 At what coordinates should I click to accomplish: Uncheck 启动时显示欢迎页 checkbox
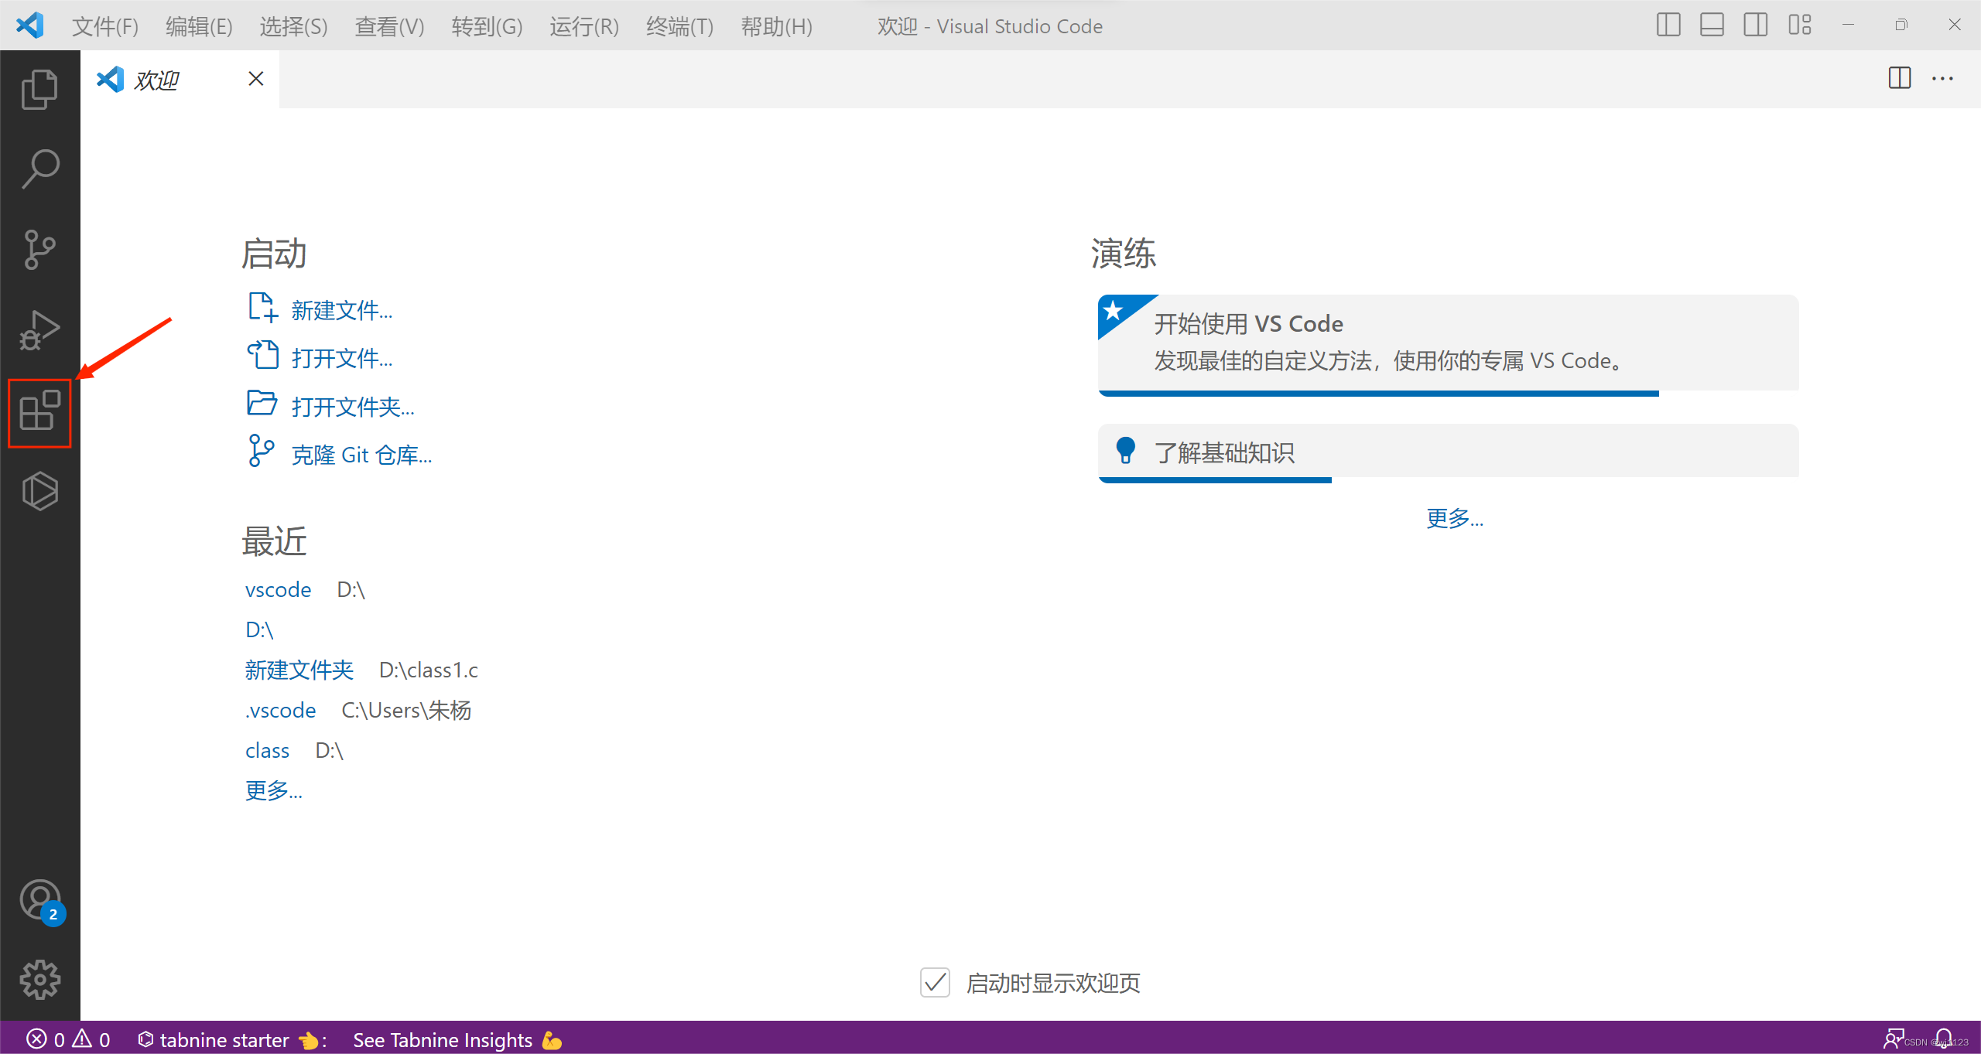click(x=935, y=983)
